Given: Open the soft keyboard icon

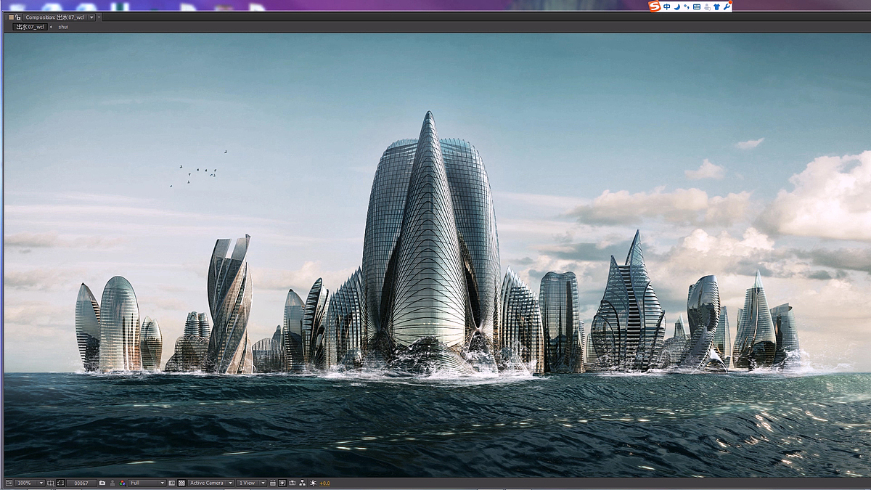Looking at the screenshot, I should pyautogui.click(x=697, y=7).
